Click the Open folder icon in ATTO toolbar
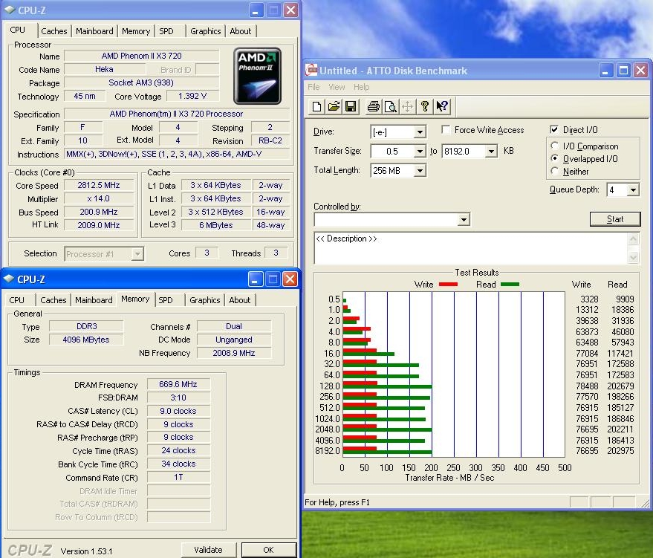 [334, 106]
